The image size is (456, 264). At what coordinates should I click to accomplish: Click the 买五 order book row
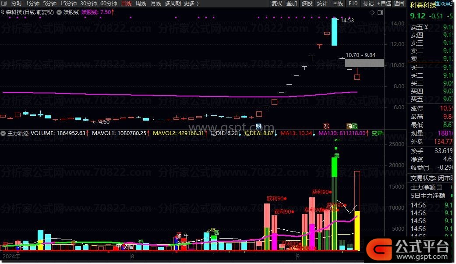click(431, 99)
